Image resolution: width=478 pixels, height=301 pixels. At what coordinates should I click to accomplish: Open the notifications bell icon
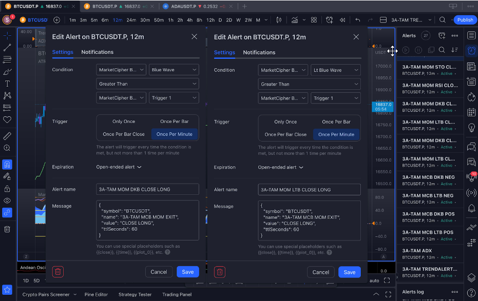[x=471, y=208]
